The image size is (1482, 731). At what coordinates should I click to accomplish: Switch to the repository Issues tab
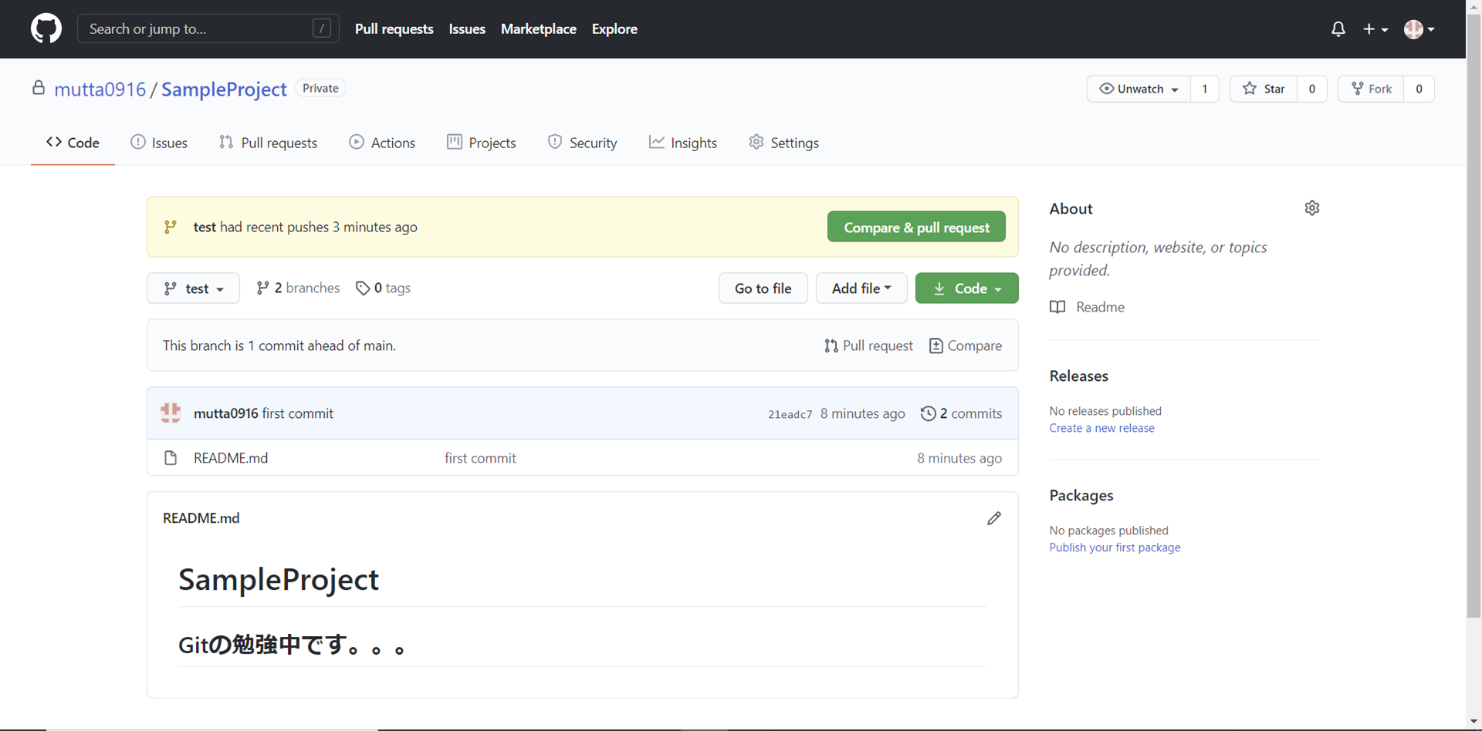tap(159, 143)
